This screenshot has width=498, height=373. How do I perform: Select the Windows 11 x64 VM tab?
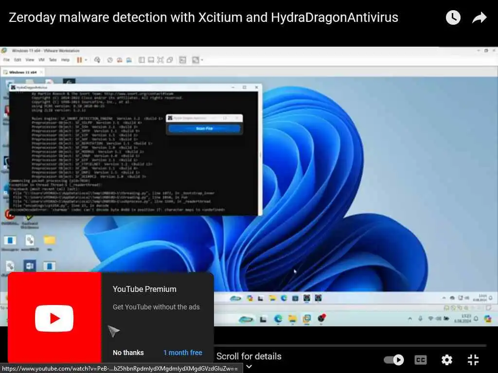(x=22, y=72)
